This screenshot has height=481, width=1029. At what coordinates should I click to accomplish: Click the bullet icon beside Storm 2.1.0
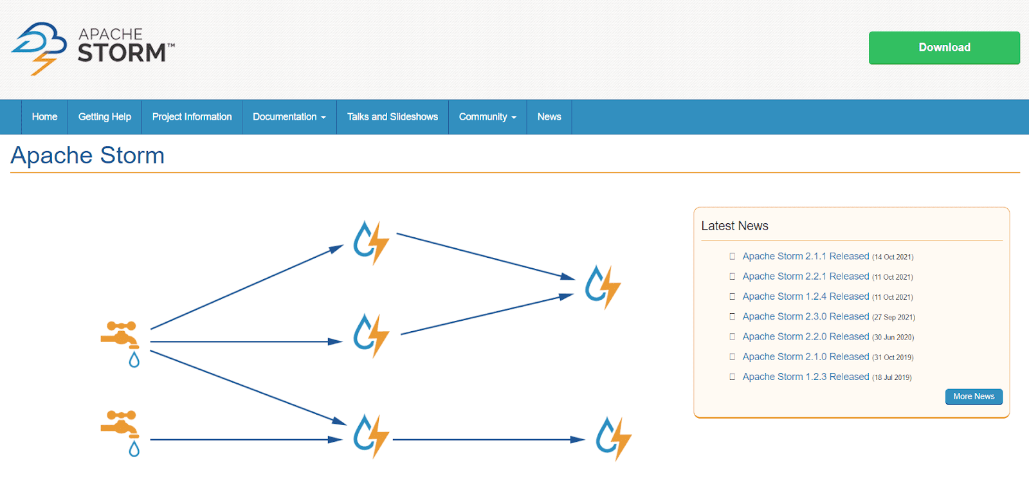tap(732, 356)
